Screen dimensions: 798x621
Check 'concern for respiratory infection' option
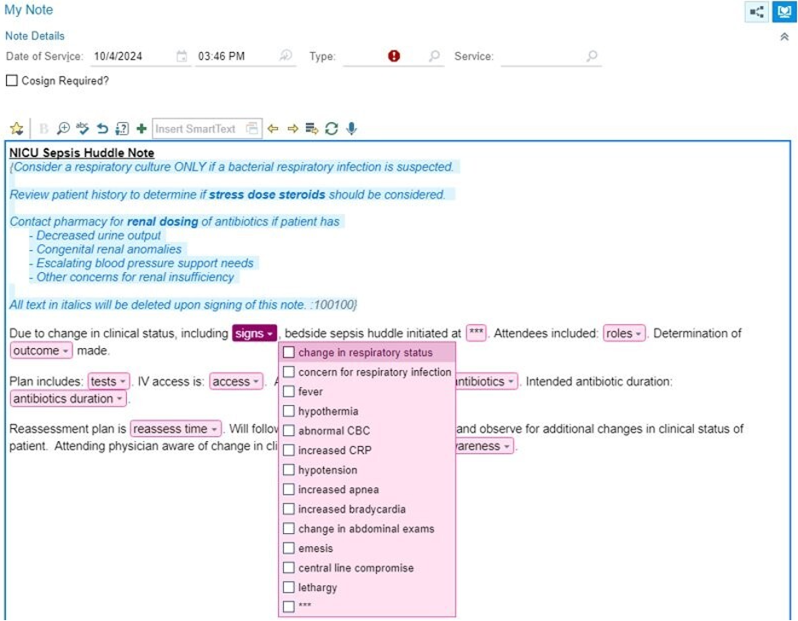click(x=288, y=372)
